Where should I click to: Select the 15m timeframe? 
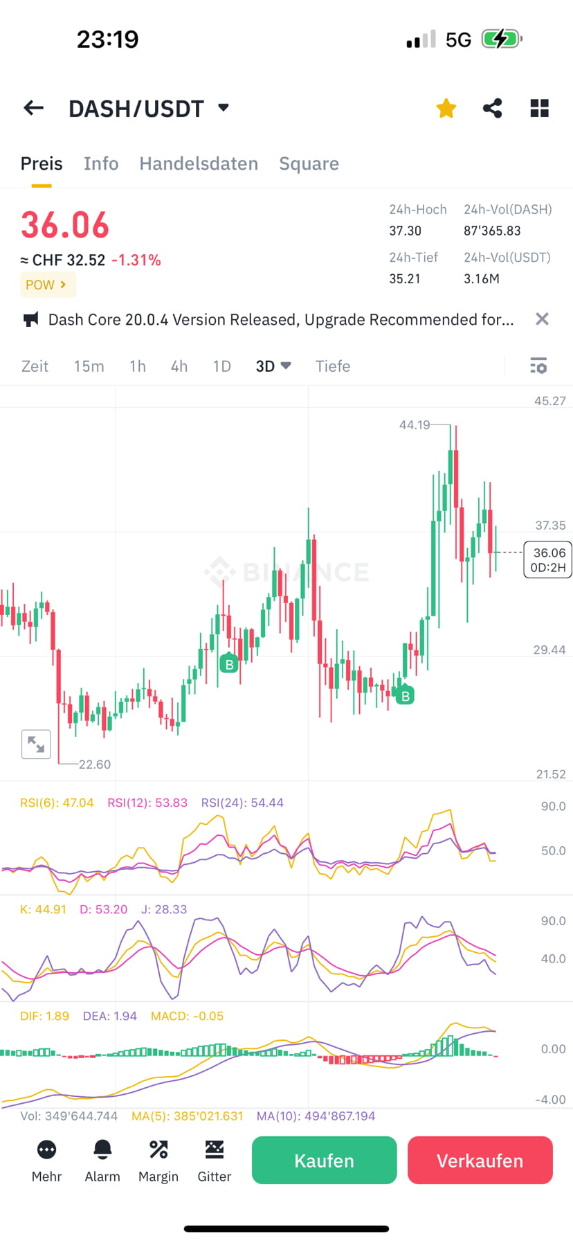[x=89, y=366]
